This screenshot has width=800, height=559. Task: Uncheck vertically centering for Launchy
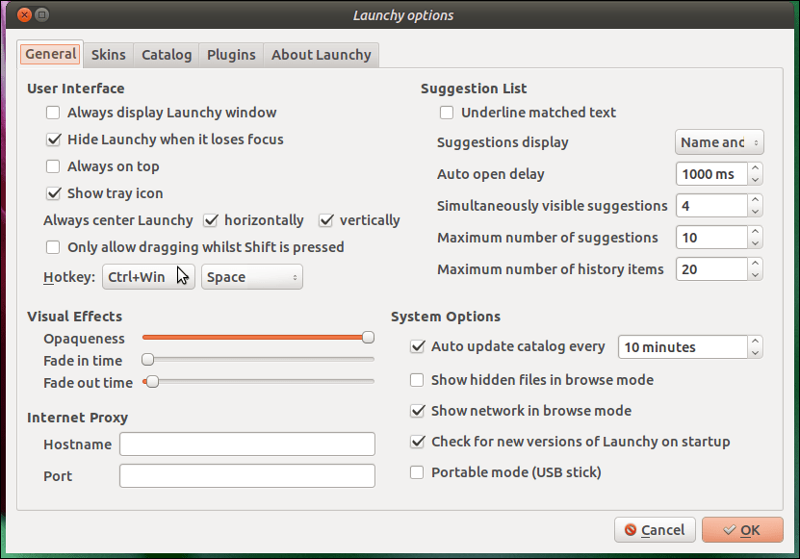pos(327,220)
